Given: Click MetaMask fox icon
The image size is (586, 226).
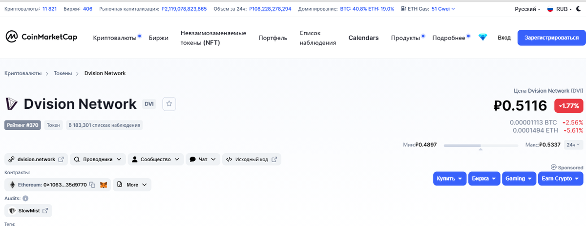Looking at the screenshot, I should click(104, 185).
